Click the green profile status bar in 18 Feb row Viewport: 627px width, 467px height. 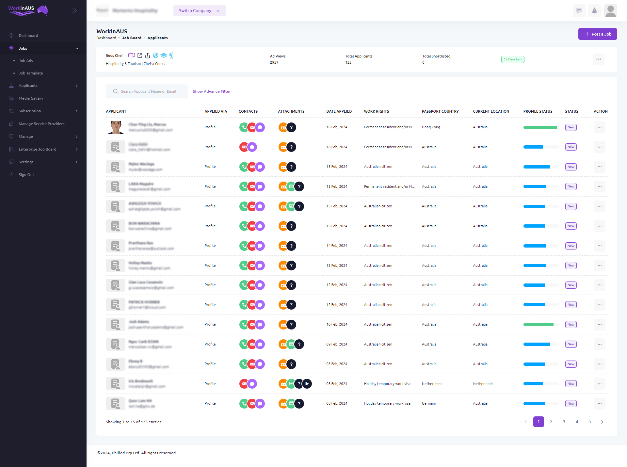pyautogui.click(x=540, y=127)
